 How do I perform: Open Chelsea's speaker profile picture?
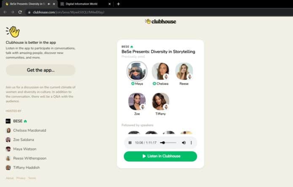160,71
